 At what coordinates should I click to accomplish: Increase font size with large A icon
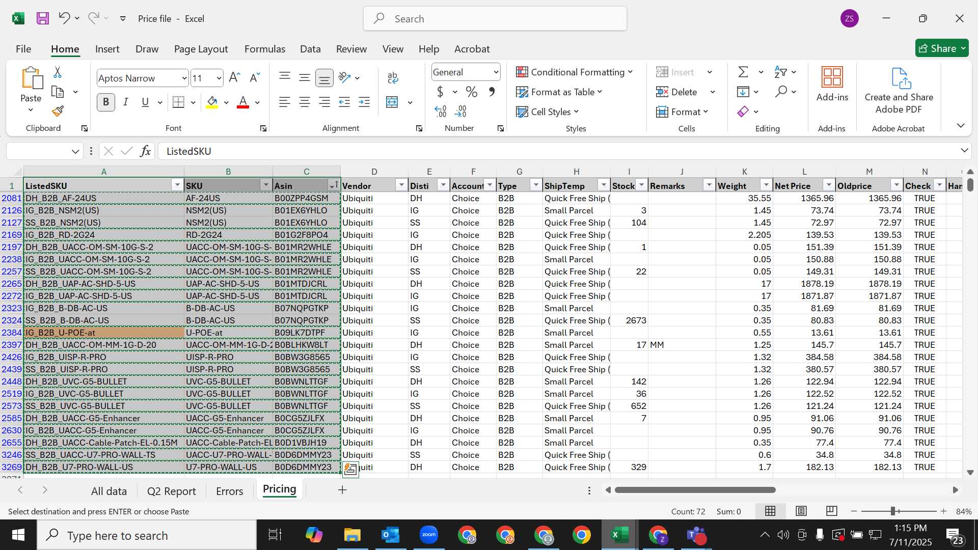[x=234, y=77]
